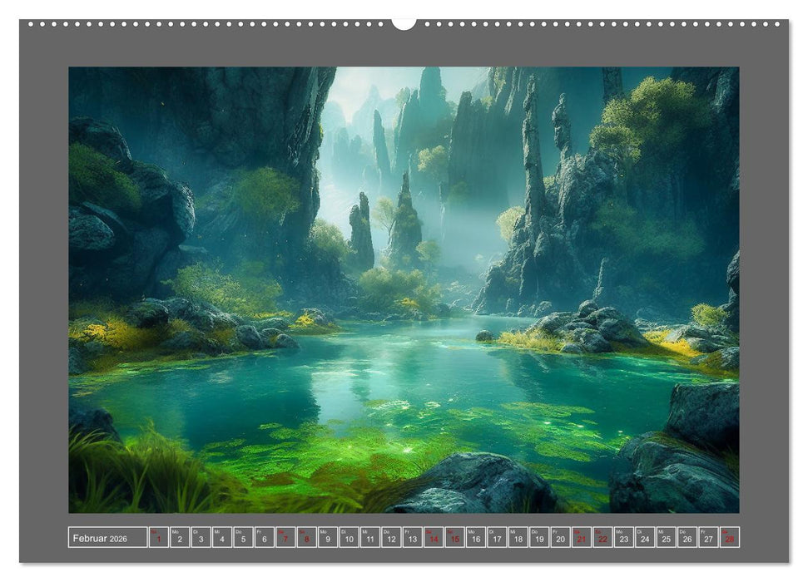This screenshot has width=808, height=582.
Task: Pick day 5 in the calendar row
Action: coord(243,538)
